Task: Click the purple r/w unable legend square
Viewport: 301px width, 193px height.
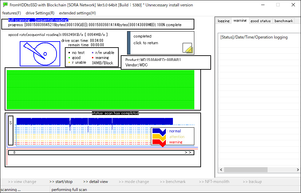Action: (x=93, y=53)
